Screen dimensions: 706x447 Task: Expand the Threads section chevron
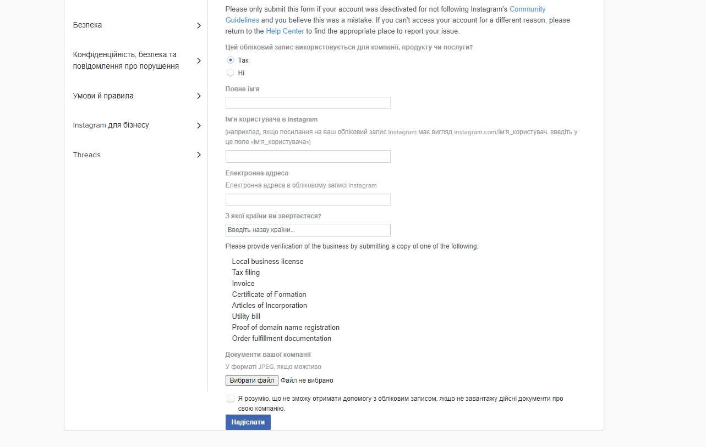pyautogui.click(x=199, y=155)
